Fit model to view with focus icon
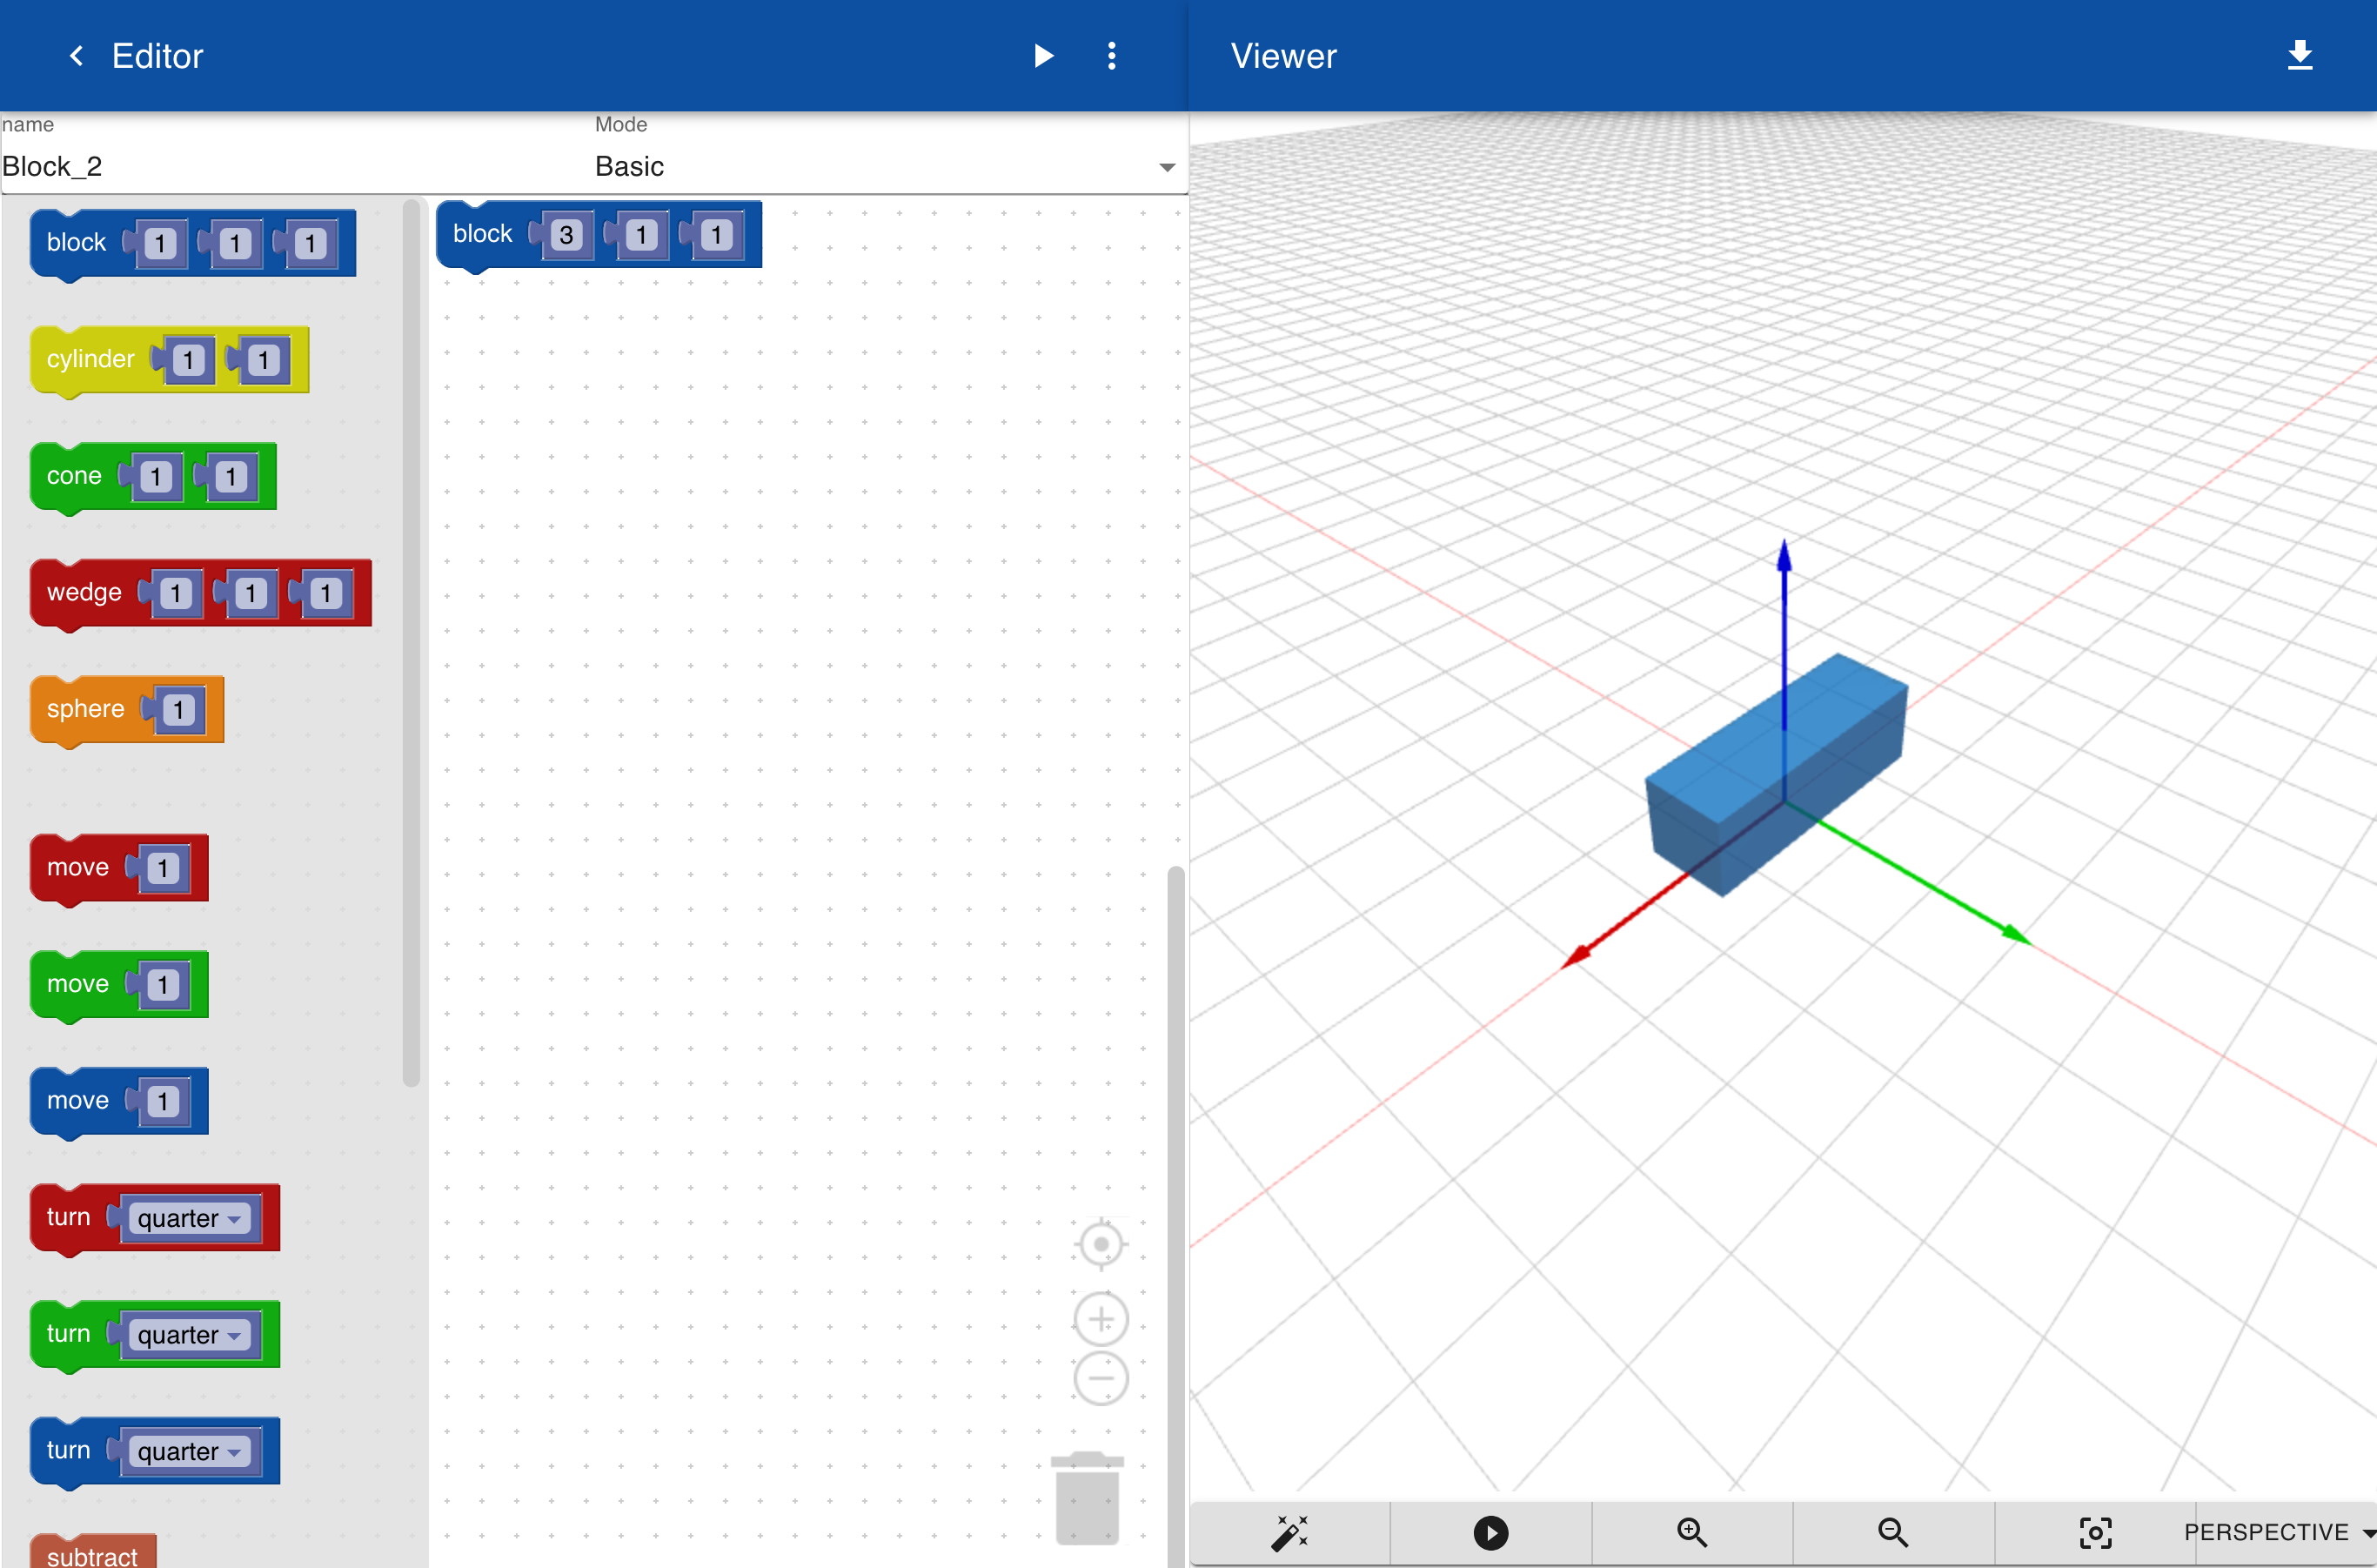The height and width of the screenshot is (1568, 2377). click(x=2095, y=1533)
